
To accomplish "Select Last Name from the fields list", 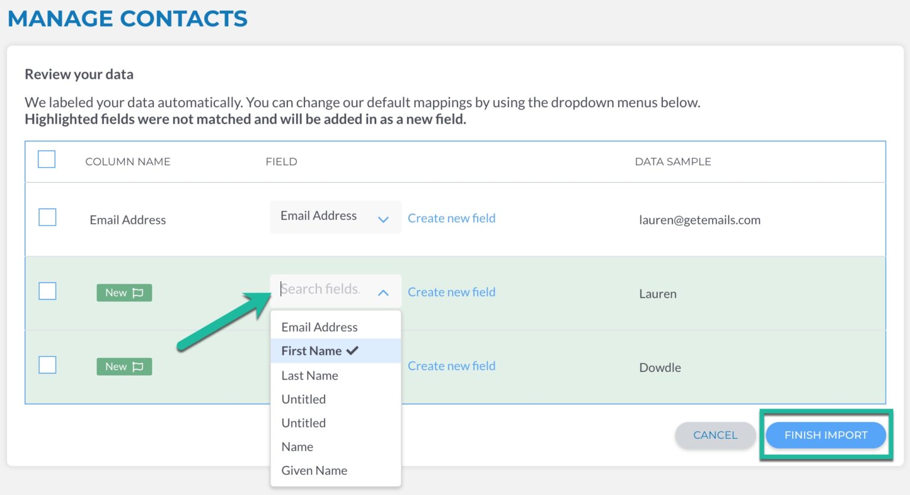I will (309, 375).
